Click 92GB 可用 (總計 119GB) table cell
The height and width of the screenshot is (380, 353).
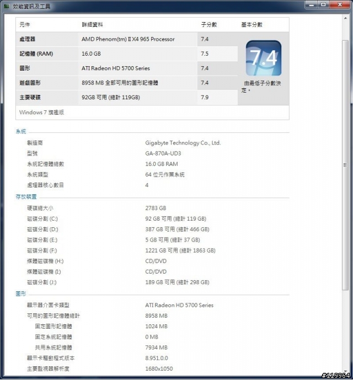point(110,97)
